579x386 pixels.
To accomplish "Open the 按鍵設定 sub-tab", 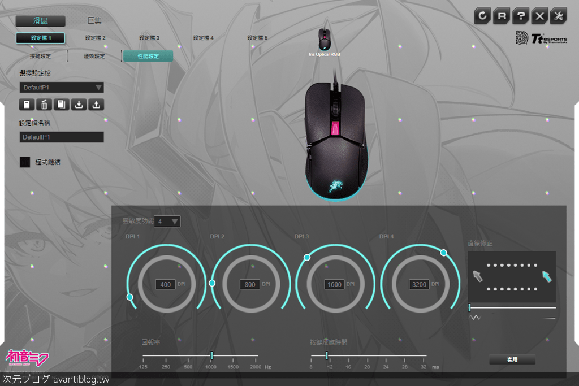I will 40,56.
